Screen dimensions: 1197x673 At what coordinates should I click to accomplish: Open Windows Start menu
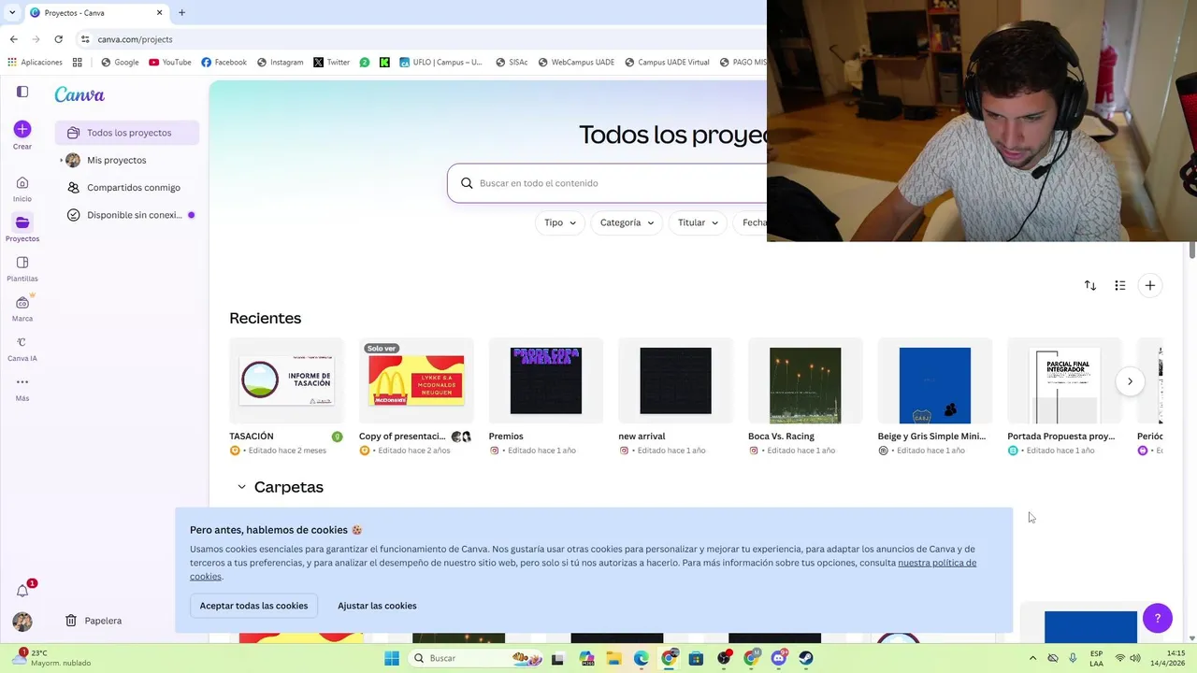point(392,658)
